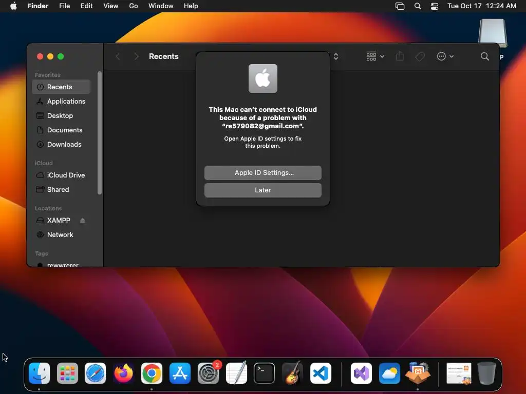Click the Share toolbar icon
526x394 pixels.
tap(400, 56)
